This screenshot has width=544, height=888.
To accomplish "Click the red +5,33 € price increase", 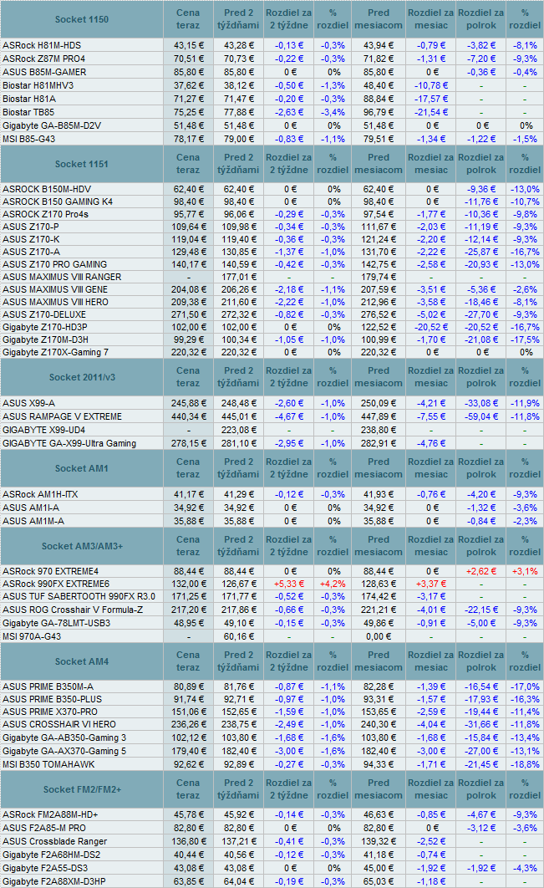I will click(x=288, y=584).
